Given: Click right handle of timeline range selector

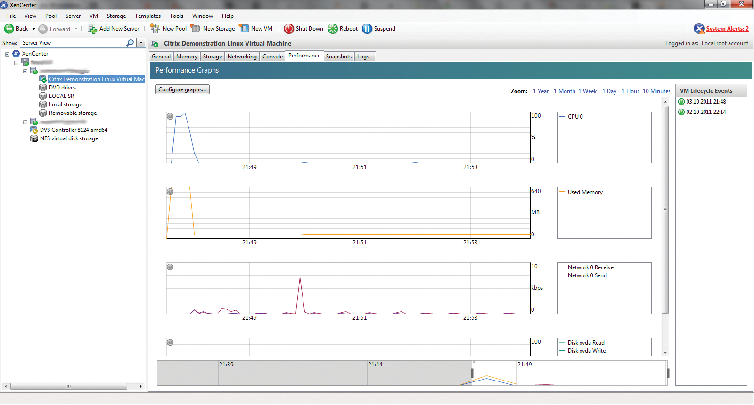Looking at the screenshot, I should (x=668, y=373).
